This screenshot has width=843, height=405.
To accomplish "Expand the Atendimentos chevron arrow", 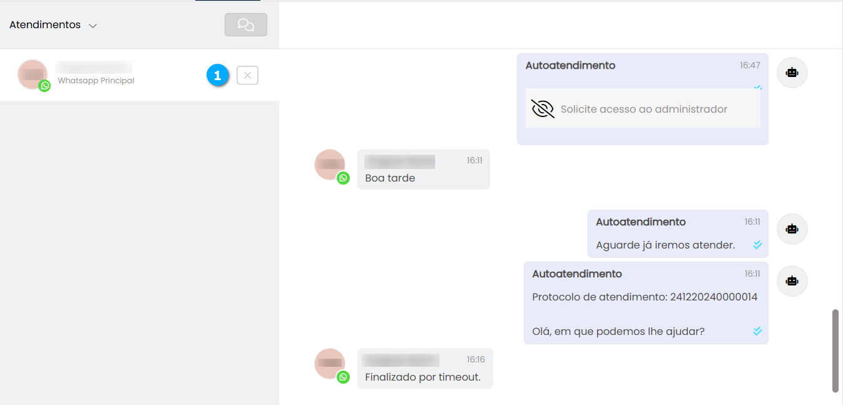I will [x=93, y=26].
